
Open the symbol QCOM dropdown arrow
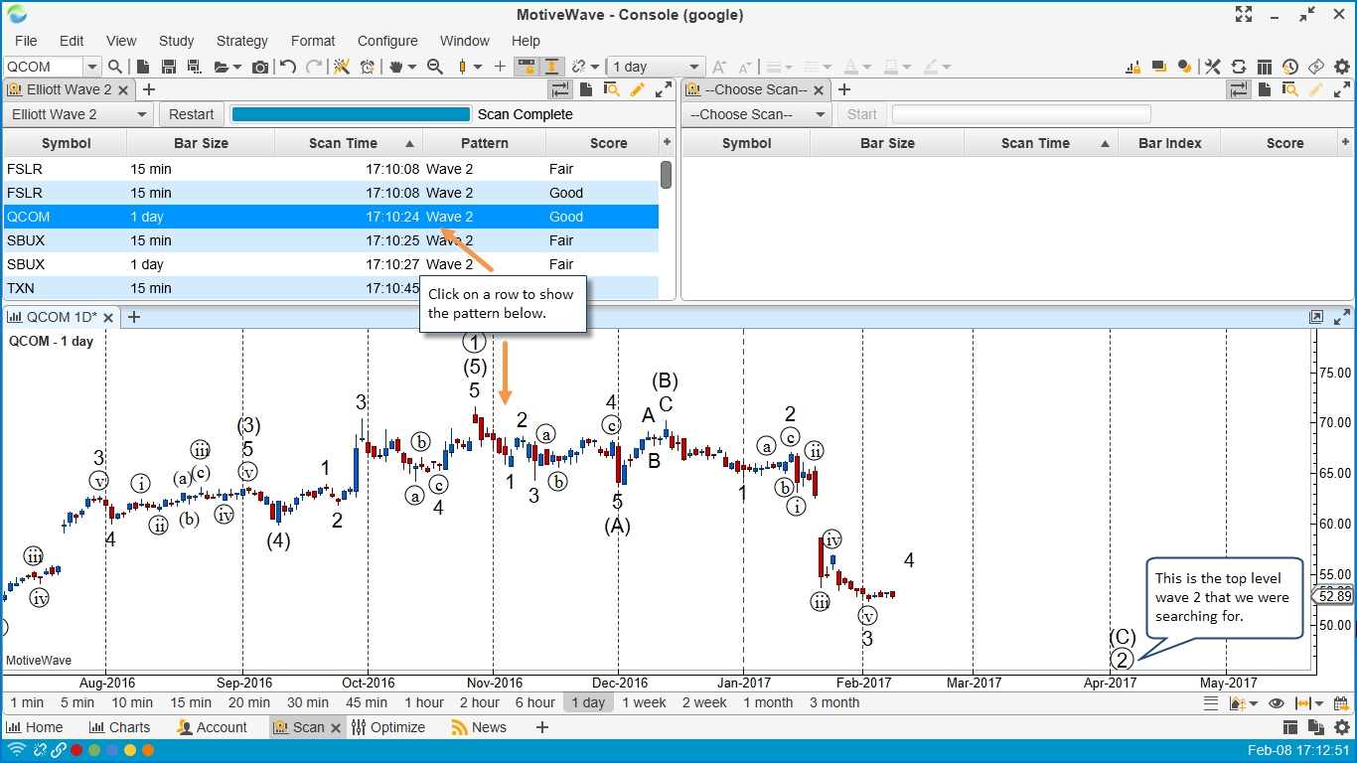(92, 67)
